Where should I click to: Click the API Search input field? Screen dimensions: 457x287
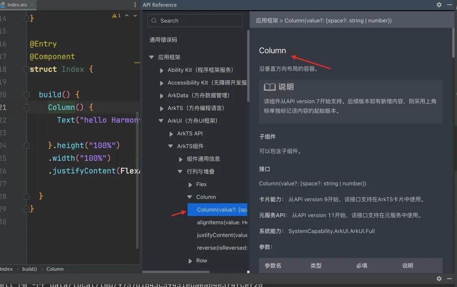(x=195, y=21)
